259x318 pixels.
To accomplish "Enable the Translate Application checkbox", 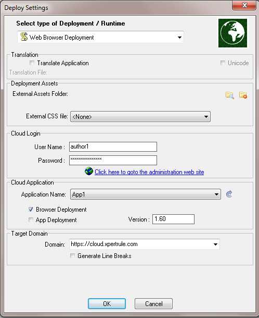I will click(x=32, y=63).
